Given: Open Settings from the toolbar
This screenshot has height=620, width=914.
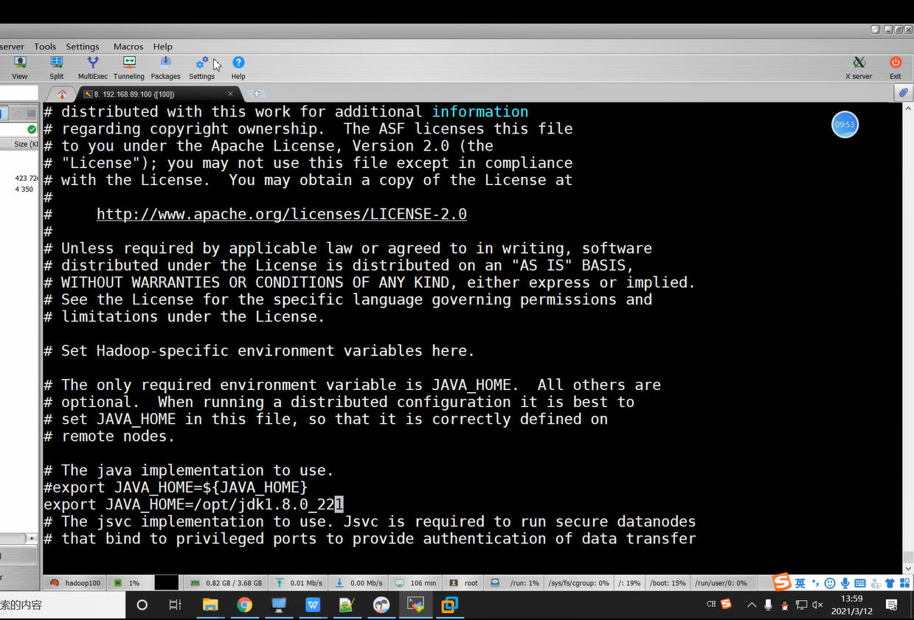Looking at the screenshot, I should pyautogui.click(x=201, y=68).
